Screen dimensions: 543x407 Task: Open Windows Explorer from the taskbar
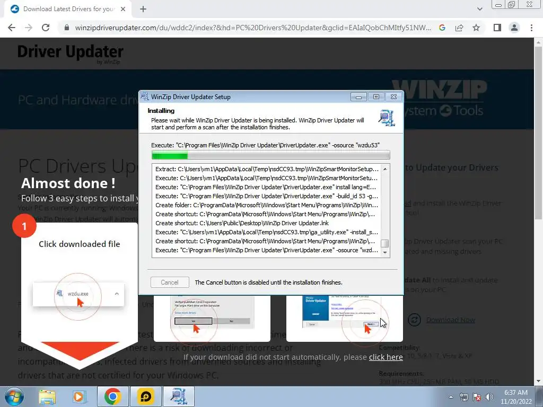pos(47,396)
